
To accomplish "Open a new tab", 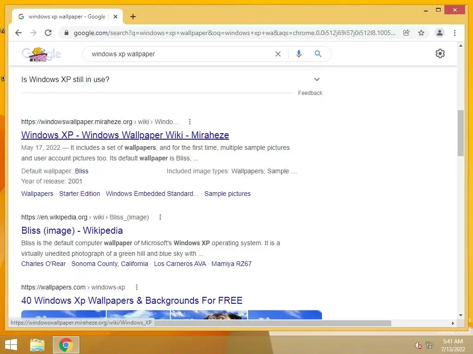I will pos(133,17).
